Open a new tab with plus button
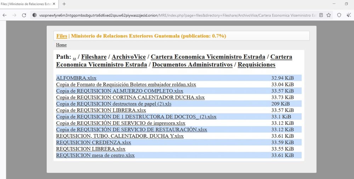354x179 pixels. point(64,4)
